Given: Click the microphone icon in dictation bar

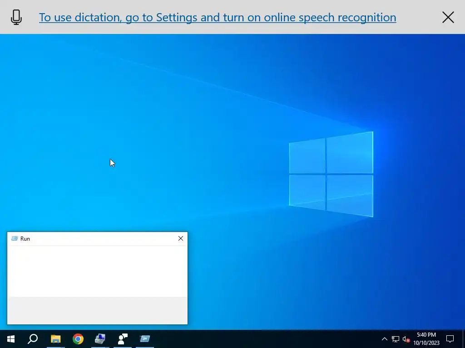Looking at the screenshot, I should (16, 17).
